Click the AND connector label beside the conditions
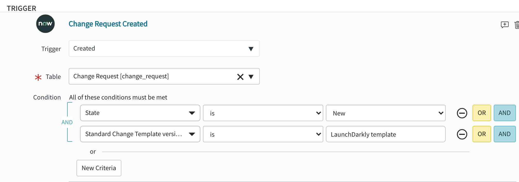Image resolution: width=519 pixels, height=182 pixels. click(67, 122)
